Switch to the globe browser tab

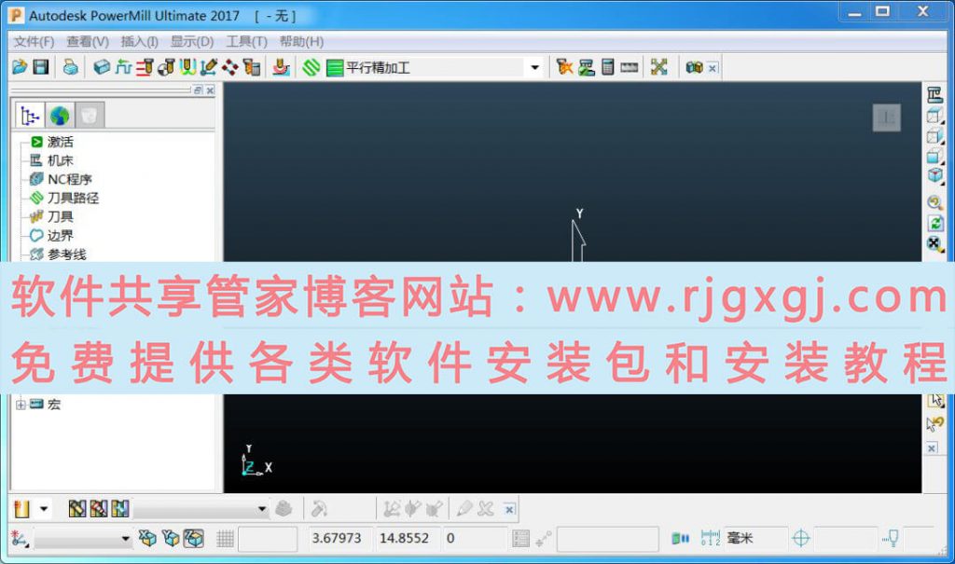click(60, 115)
